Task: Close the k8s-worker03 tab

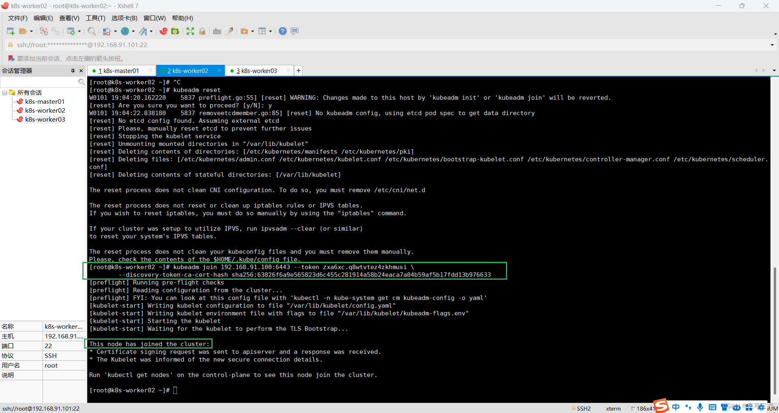Action: [288, 71]
